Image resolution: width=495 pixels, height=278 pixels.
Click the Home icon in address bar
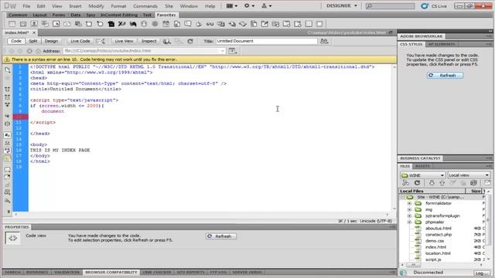pos(38,51)
